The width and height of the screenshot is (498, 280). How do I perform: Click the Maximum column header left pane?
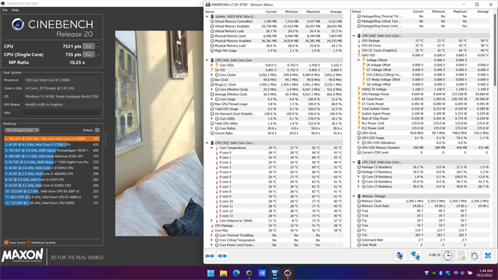[313, 12]
